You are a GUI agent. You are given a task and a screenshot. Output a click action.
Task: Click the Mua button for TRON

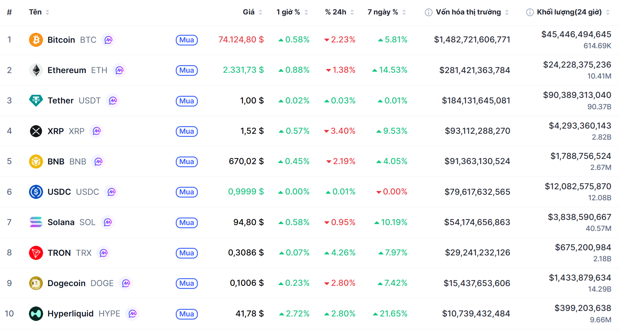(187, 253)
